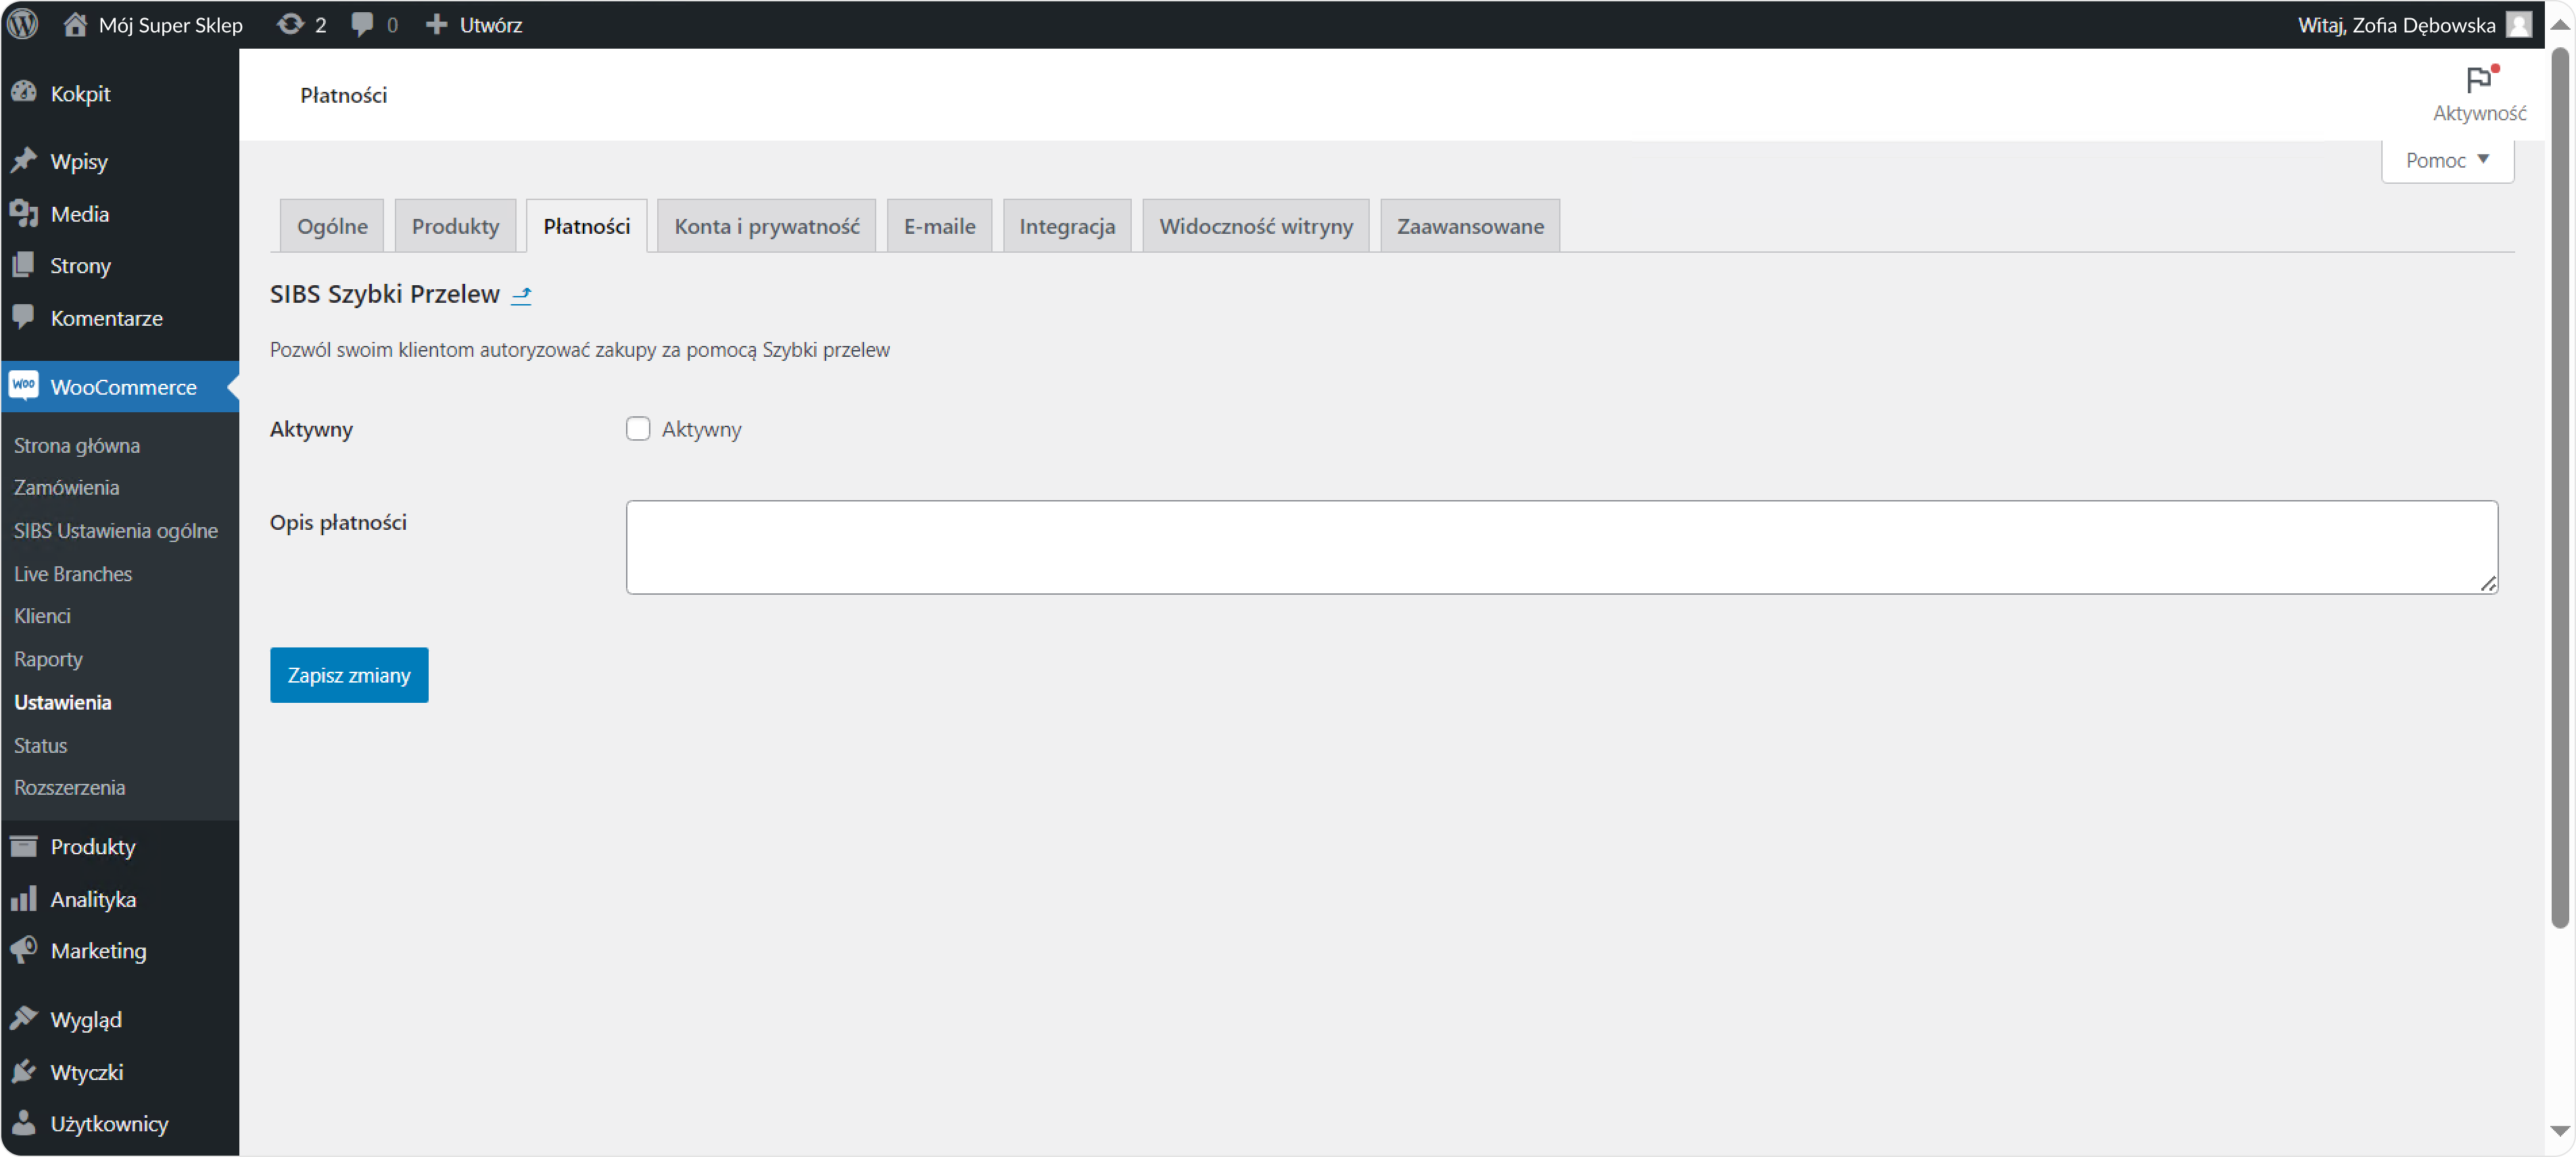Click the SIBS Szybki Przelew return arrow

[x=521, y=295]
